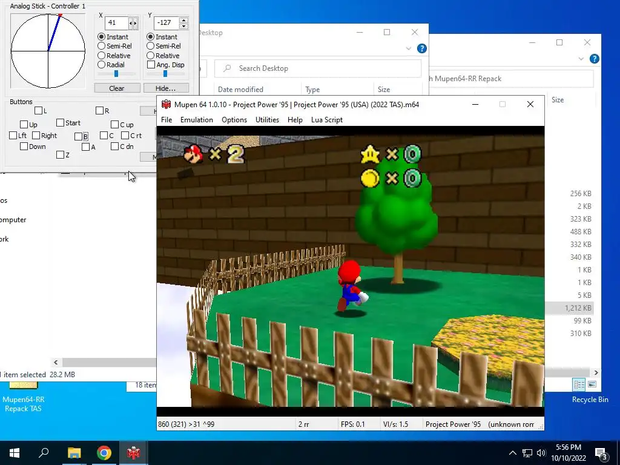
Task: Open Emulation menu in Mupen 64
Action: (x=197, y=120)
